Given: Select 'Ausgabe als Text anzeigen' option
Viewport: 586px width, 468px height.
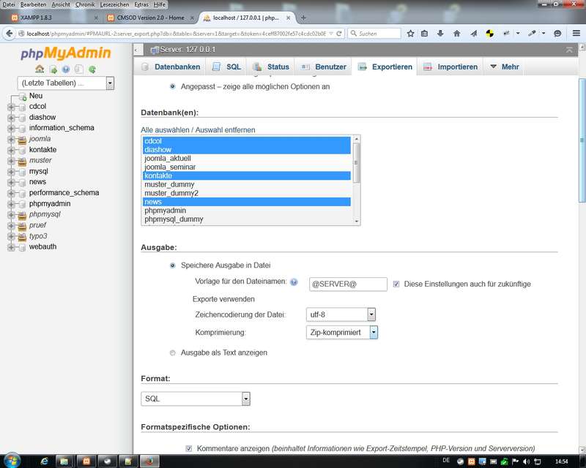Looking at the screenshot, I should point(173,352).
